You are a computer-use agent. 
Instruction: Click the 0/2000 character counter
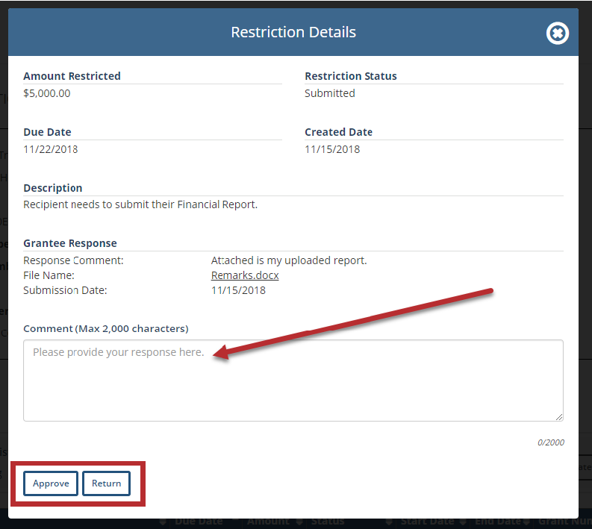point(550,442)
